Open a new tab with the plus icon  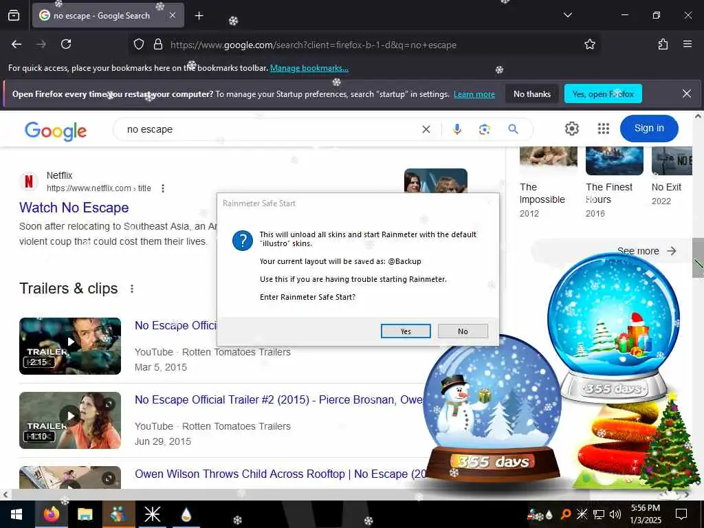(x=199, y=16)
